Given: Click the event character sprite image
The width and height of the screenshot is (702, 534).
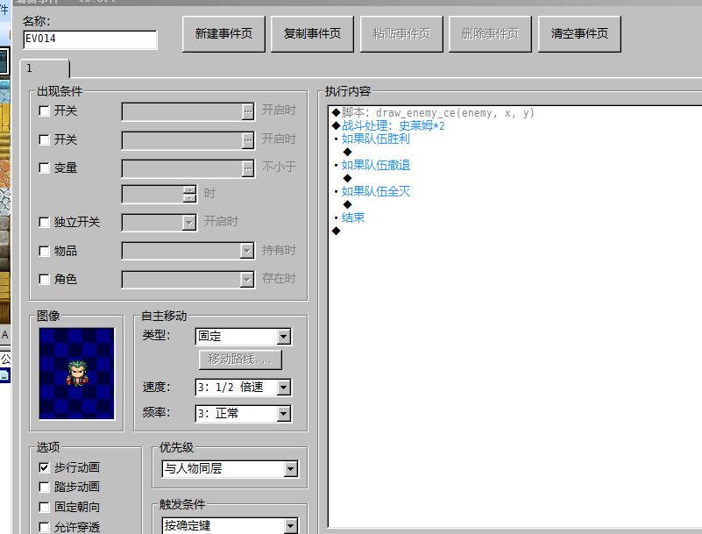Looking at the screenshot, I should click(x=76, y=374).
